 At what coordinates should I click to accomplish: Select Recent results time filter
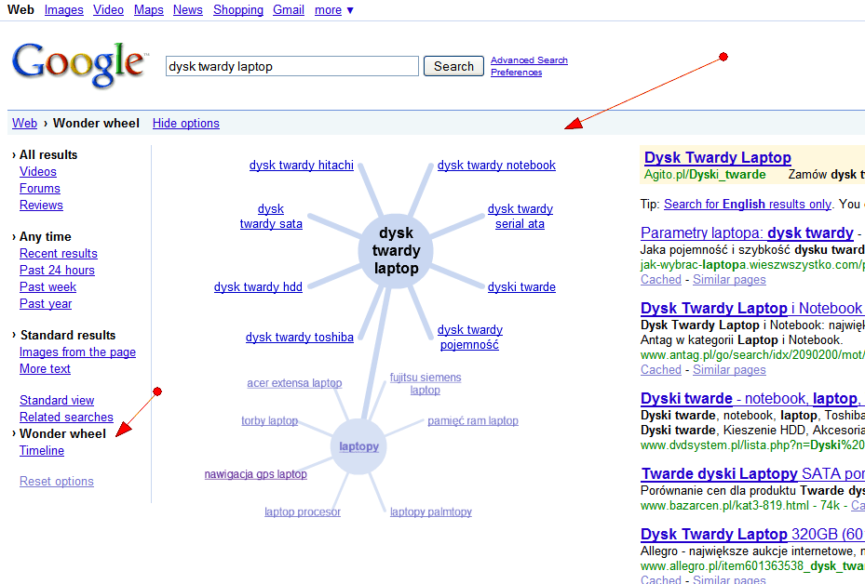tap(59, 254)
